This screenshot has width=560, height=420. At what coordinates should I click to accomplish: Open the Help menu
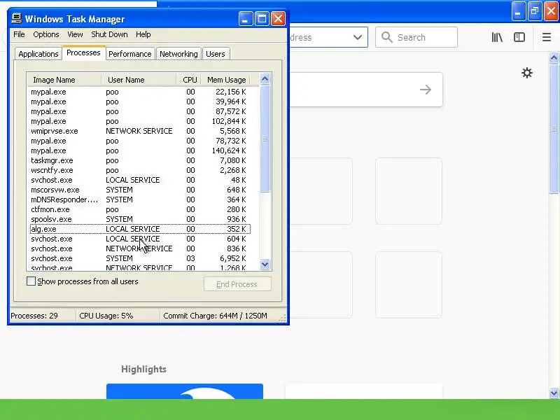click(143, 34)
